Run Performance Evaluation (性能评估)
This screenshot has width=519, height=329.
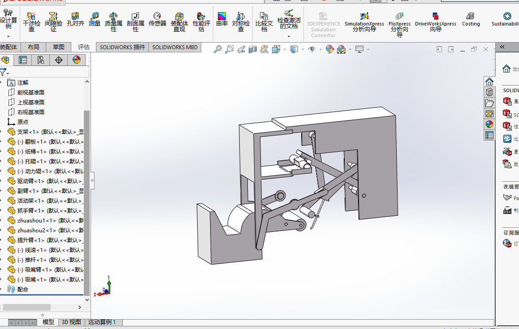(201, 22)
